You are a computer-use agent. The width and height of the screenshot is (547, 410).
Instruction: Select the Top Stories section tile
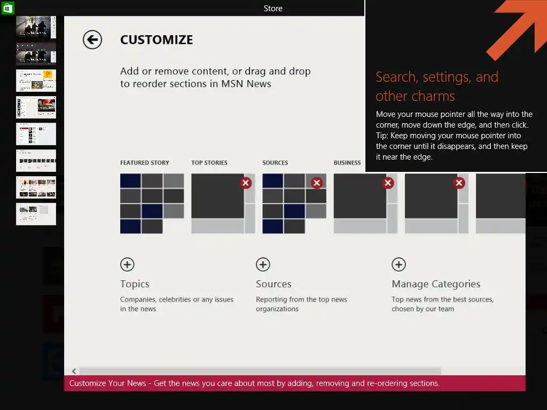click(223, 203)
